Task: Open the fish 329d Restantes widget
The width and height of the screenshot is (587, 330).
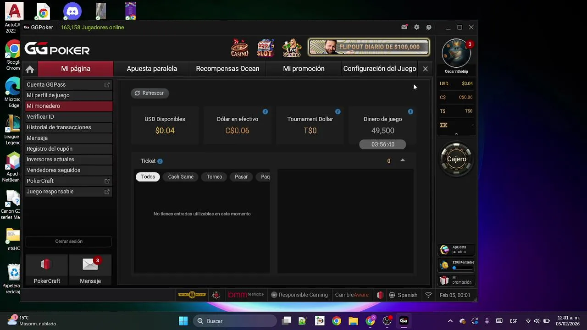Action: 456,265
